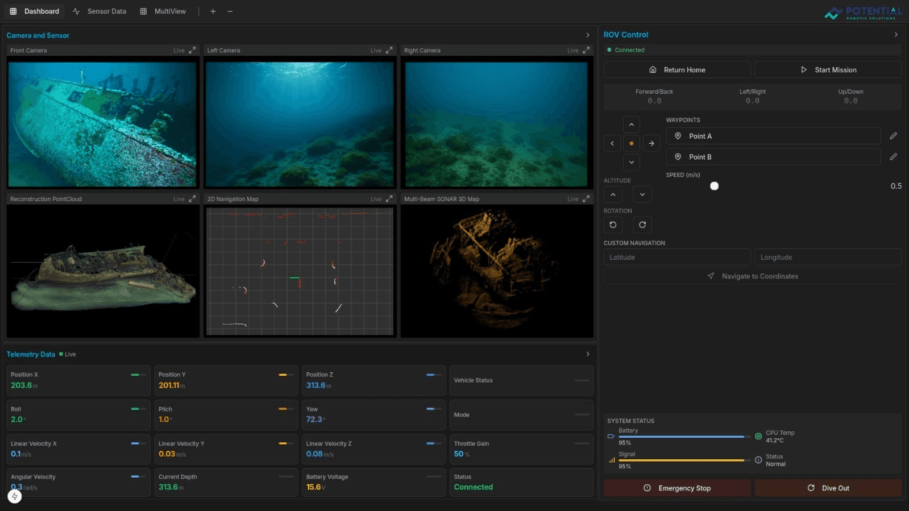Expand the Front Camera view to fullscreen
This screenshot has width=909, height=511.
click(192, 50)
